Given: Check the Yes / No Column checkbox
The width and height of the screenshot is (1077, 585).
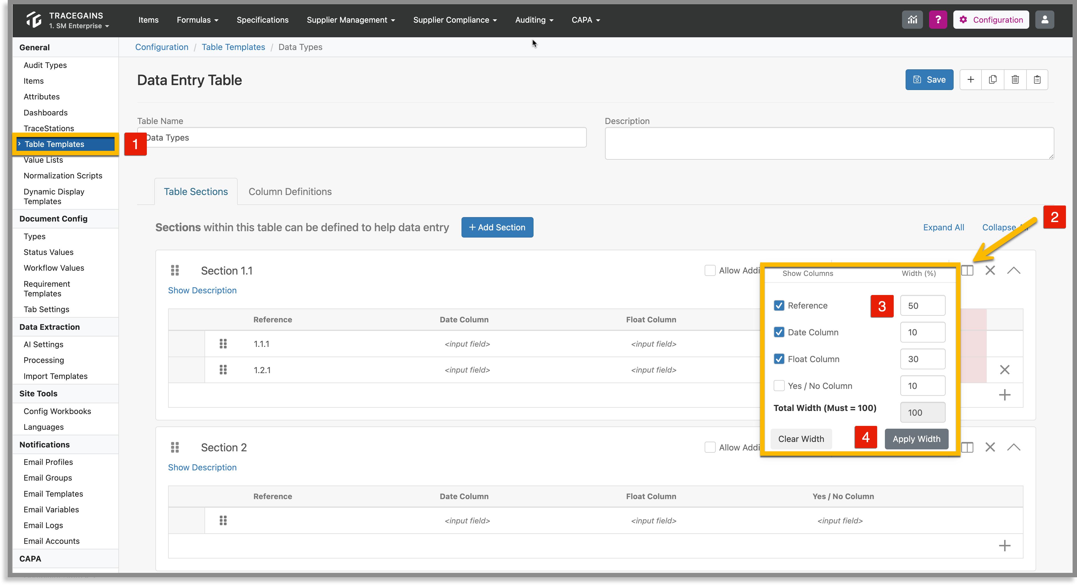Looking at the screenshot, I should coord(779,386).
